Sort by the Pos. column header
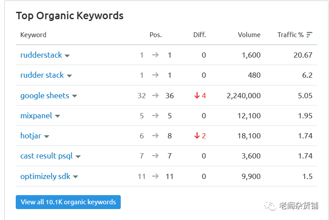Image resolution: width=329 pixels, height=220 pixels. coord(156,35)
